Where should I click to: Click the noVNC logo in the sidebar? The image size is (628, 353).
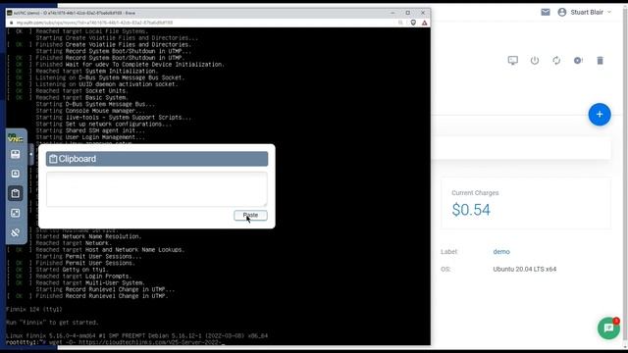[16, 138]
